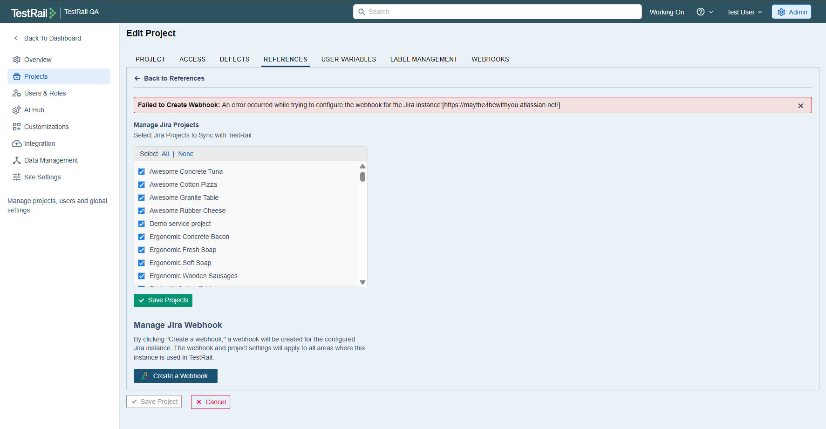The width and height of the screenshot is (826, 429).
Task: Click the Data Management icon
Action: pos(17,160)
